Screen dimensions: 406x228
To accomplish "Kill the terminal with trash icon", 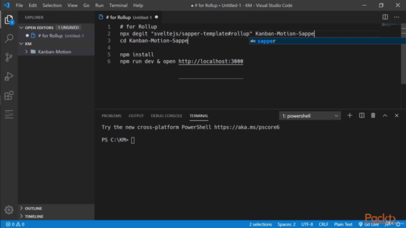I will pyautogui.click(x=373, y=115).
